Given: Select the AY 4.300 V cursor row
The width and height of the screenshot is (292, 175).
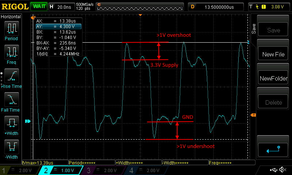Looking at the screenshot, I should tap(58, 27).
